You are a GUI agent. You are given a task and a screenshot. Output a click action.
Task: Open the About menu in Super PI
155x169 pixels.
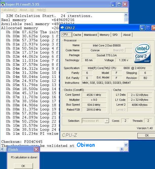tap(27, 10)
